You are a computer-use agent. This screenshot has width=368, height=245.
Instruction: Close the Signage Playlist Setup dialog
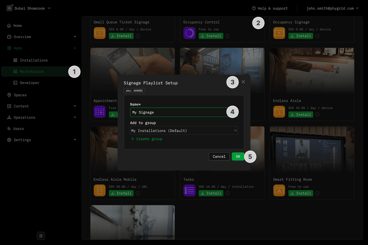[243, 82]
